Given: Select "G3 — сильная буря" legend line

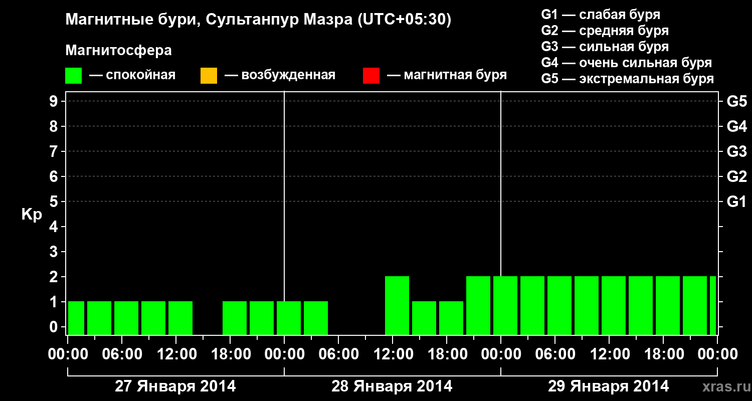Looking at the screenshot, I should [605, 47].
